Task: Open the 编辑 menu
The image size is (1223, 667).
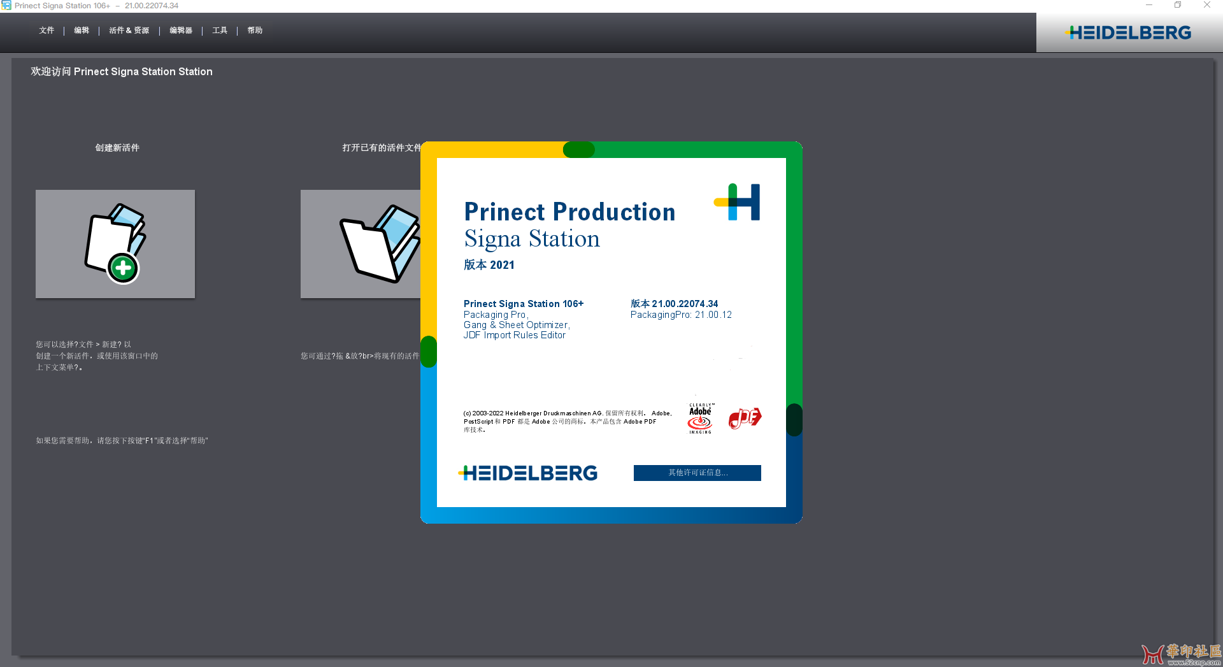Action: pos(82,31)
